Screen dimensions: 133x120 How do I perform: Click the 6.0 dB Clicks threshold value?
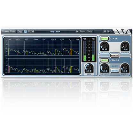point(104,49)
